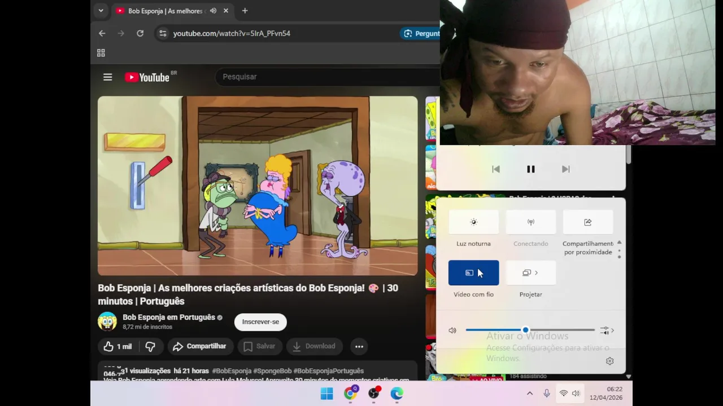Click the video title text
Viewport: 723px width, 406px height.
(x=248, y=294)
